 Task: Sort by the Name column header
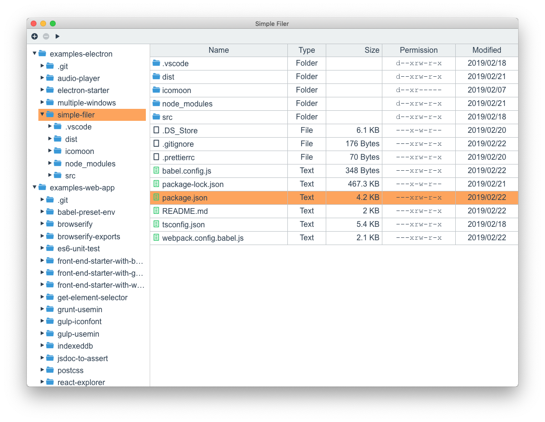(219, 50)
